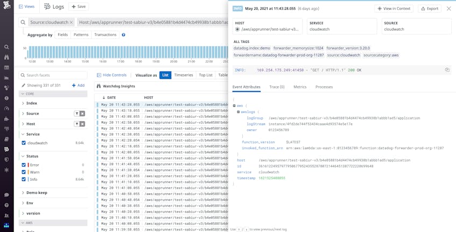Open Watchdog binoculars icon in sidebar
The height and width of the screenshot is (232, 456).
click(6, 57)
